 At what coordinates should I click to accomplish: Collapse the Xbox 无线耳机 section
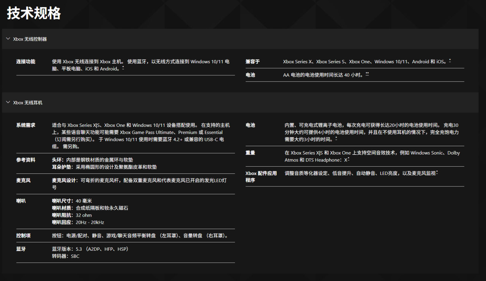click(240, 103)
